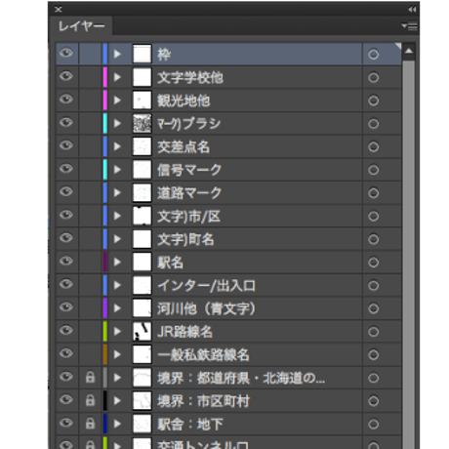Viewport: 449px width, 449px height.
Task: Hide the 道路マーク layer
Action: [66, 192]
